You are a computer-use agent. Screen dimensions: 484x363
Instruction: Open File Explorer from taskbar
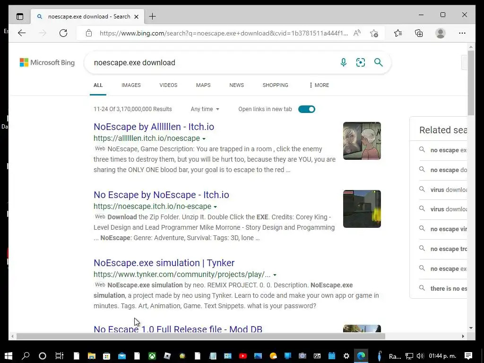point(92,356)
